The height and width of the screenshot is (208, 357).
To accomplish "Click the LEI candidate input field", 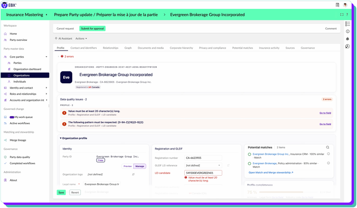I will pyautogui.click(x=203, y=173).
